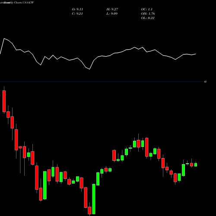Select the "OL: 0.22" statistic
This screenshot has height=216, width=216.
point(148,18)
